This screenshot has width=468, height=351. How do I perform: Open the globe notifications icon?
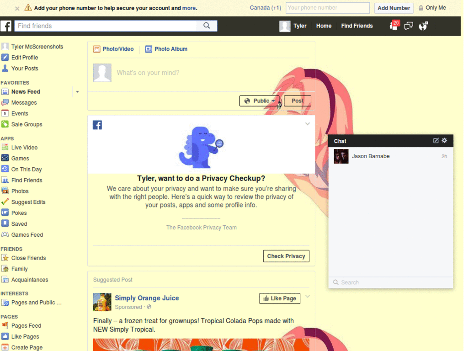pos(423,26)
